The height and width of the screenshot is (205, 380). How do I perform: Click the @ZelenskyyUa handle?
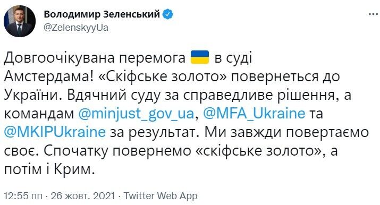[x=76, y=28]
